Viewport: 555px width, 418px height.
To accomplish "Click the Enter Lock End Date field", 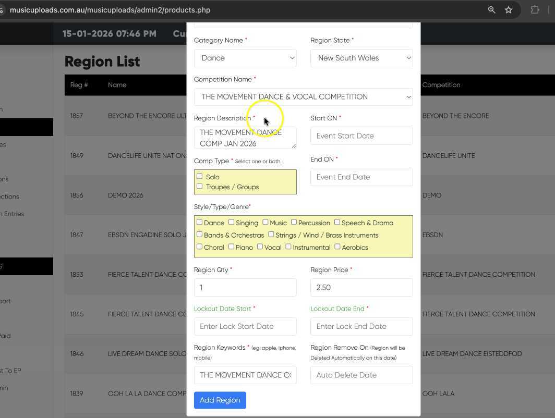I will click(362, 326).
